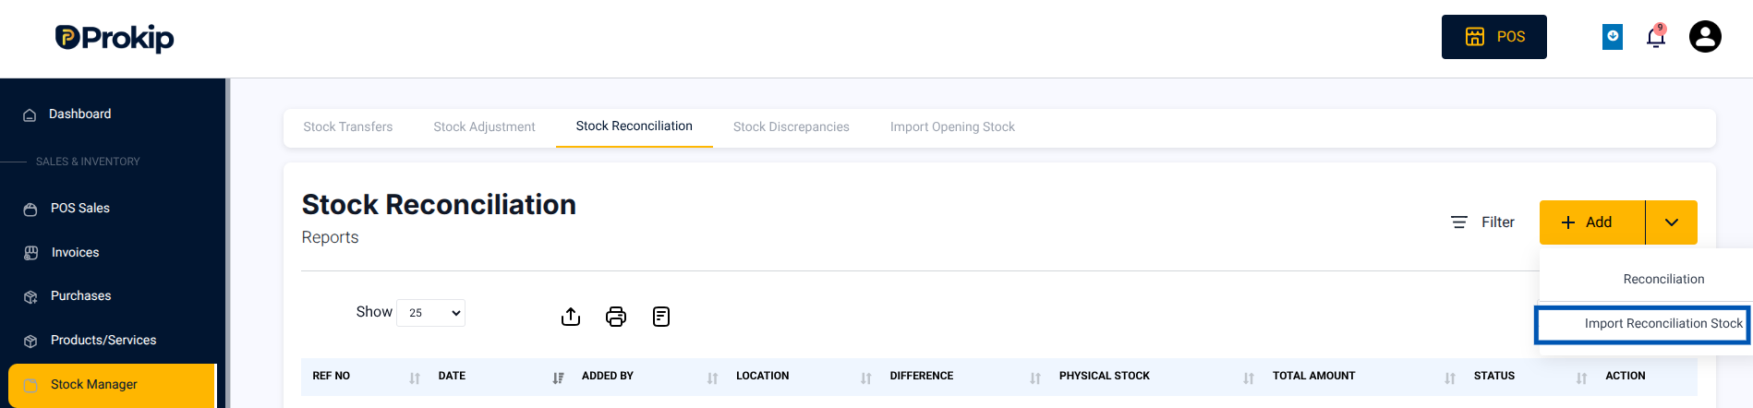The width and height of the screenshot is (1753, 408).
Task: Sort by DIFFERENCE column arrows
Action: (x=1035, y=378)
